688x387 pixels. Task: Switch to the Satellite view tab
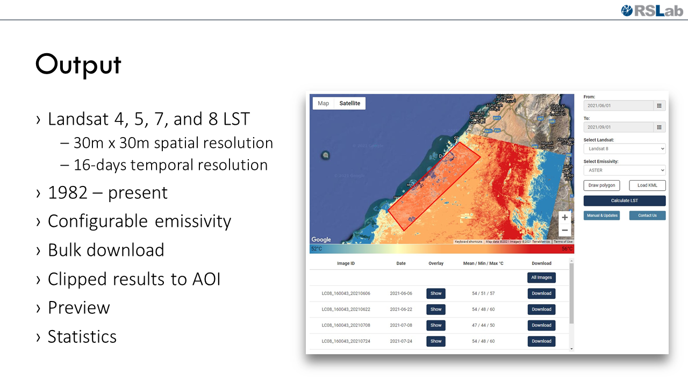point(350,103)
